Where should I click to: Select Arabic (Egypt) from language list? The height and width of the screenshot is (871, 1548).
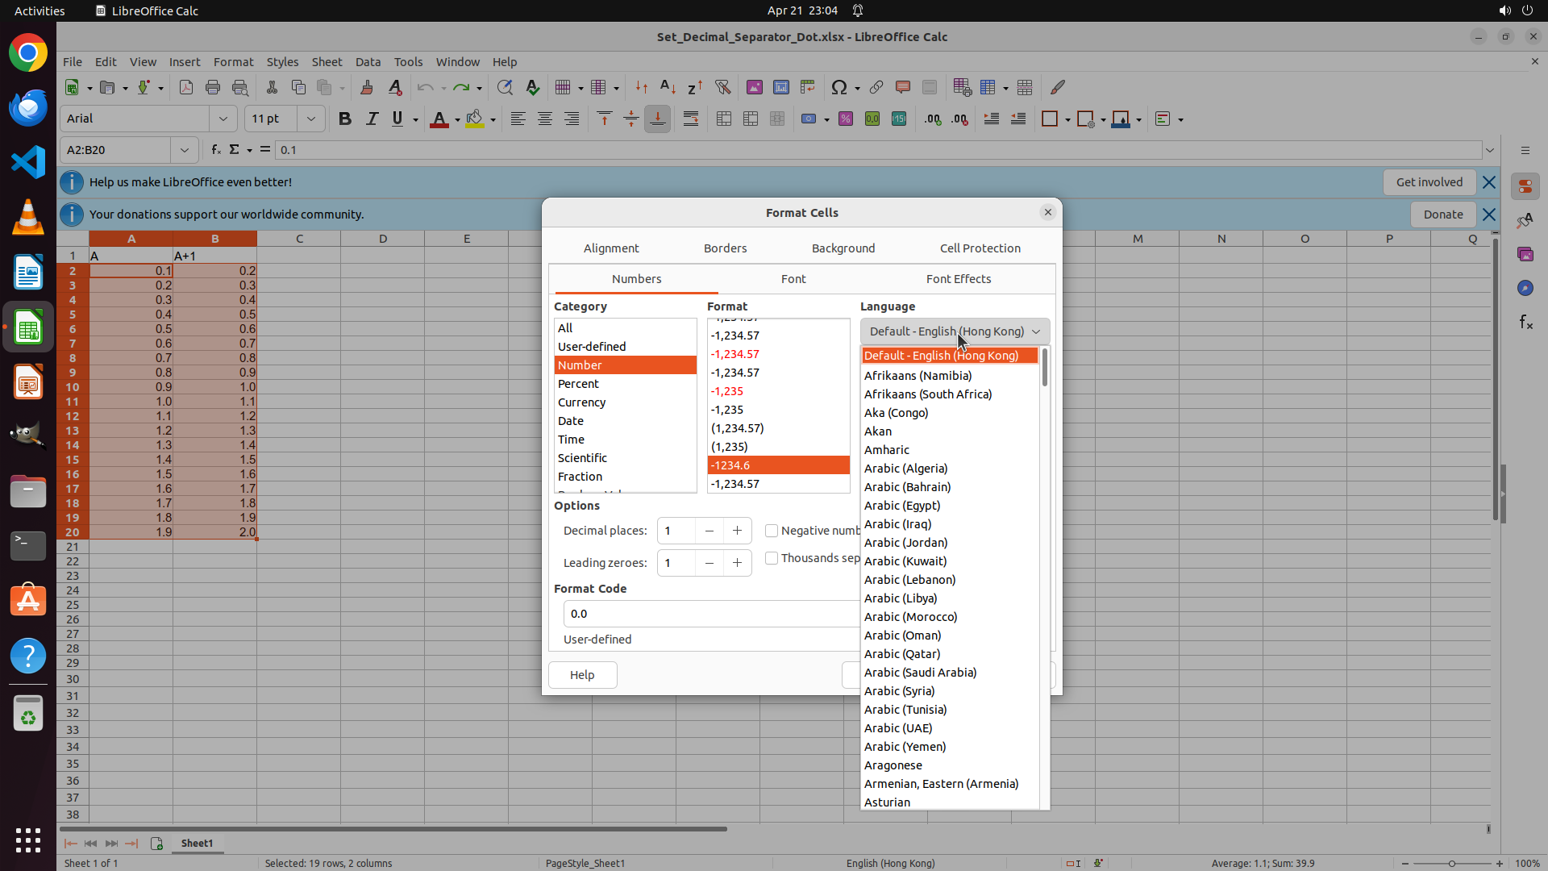(902, 506)
